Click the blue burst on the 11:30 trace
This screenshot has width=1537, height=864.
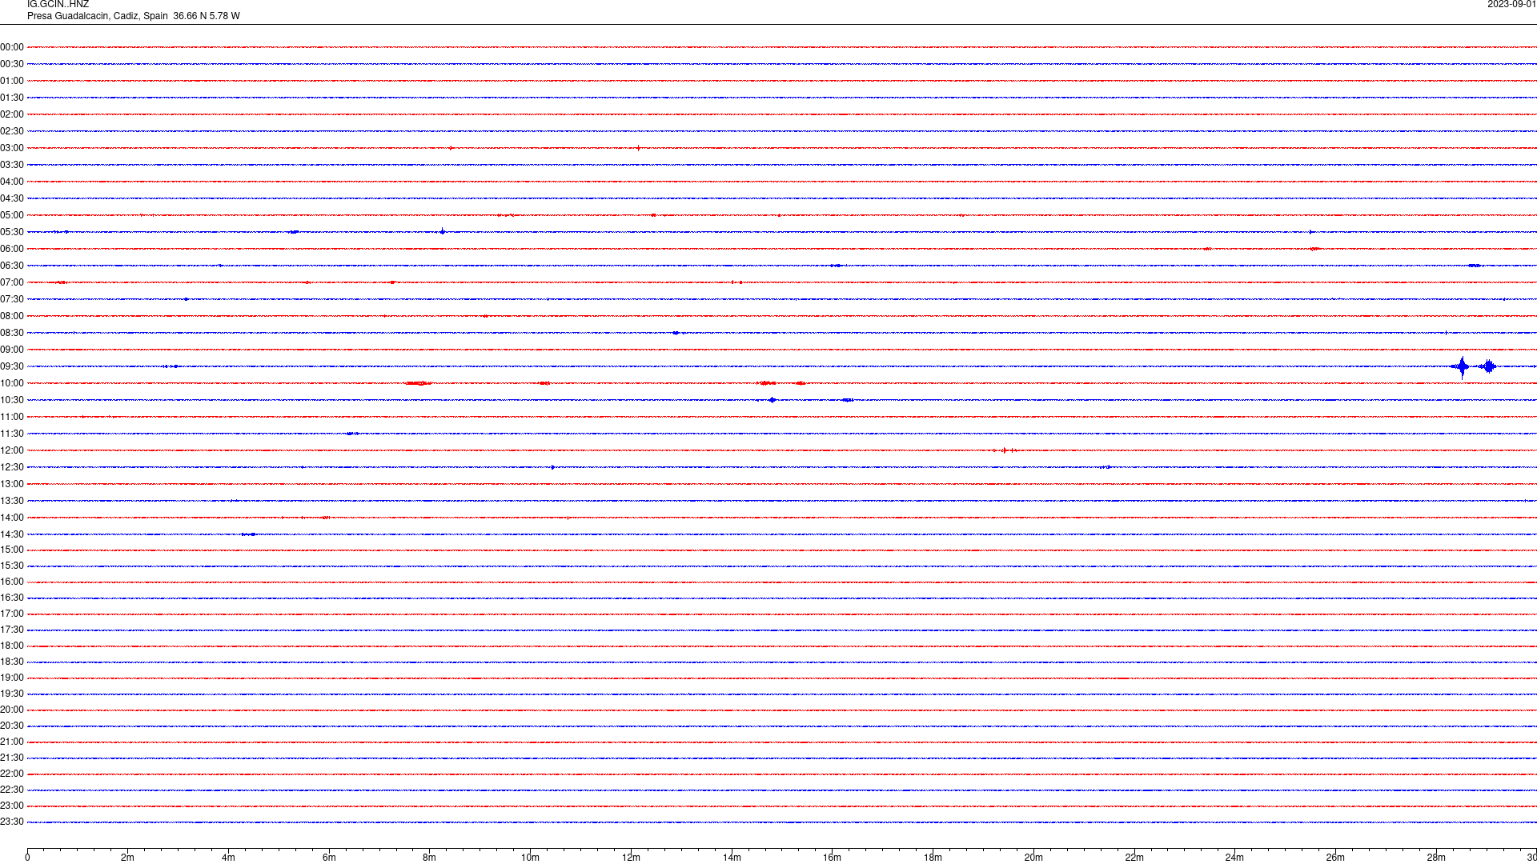coord(352,434)
